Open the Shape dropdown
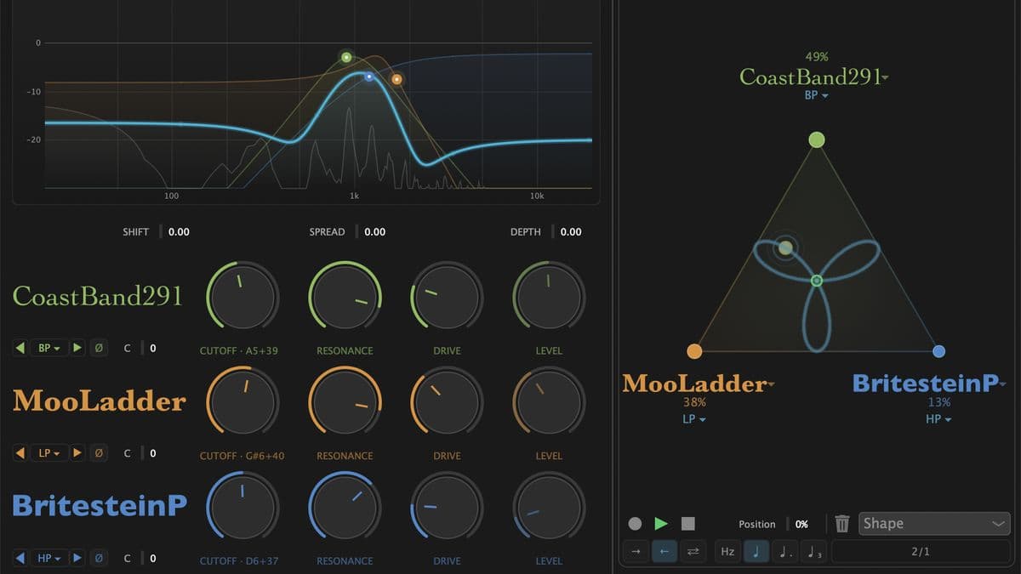Screen dimensions: 1021x574 click(x=934, y=524)
